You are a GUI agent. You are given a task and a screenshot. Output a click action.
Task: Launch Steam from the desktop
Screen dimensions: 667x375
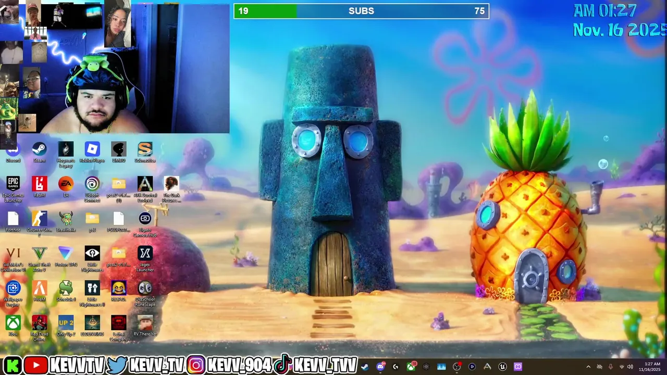(40, 153)
